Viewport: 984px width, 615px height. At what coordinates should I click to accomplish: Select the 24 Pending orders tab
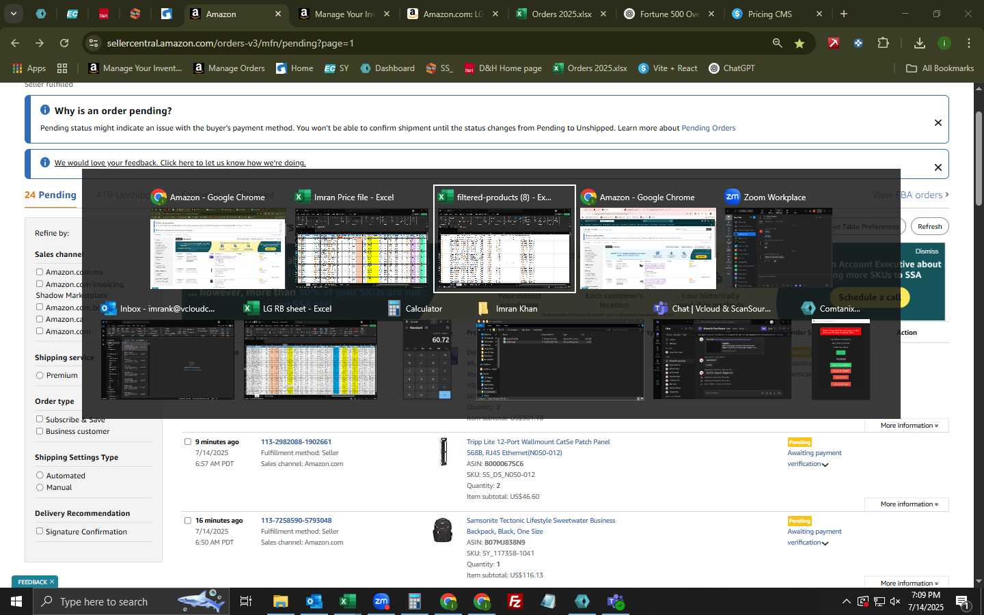[x=51, y=195]
